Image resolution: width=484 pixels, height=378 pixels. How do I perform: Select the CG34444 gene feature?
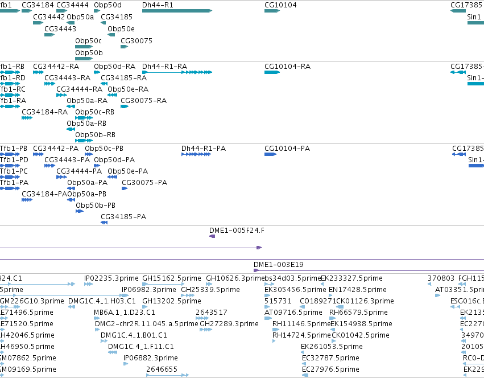pos(62,11)
